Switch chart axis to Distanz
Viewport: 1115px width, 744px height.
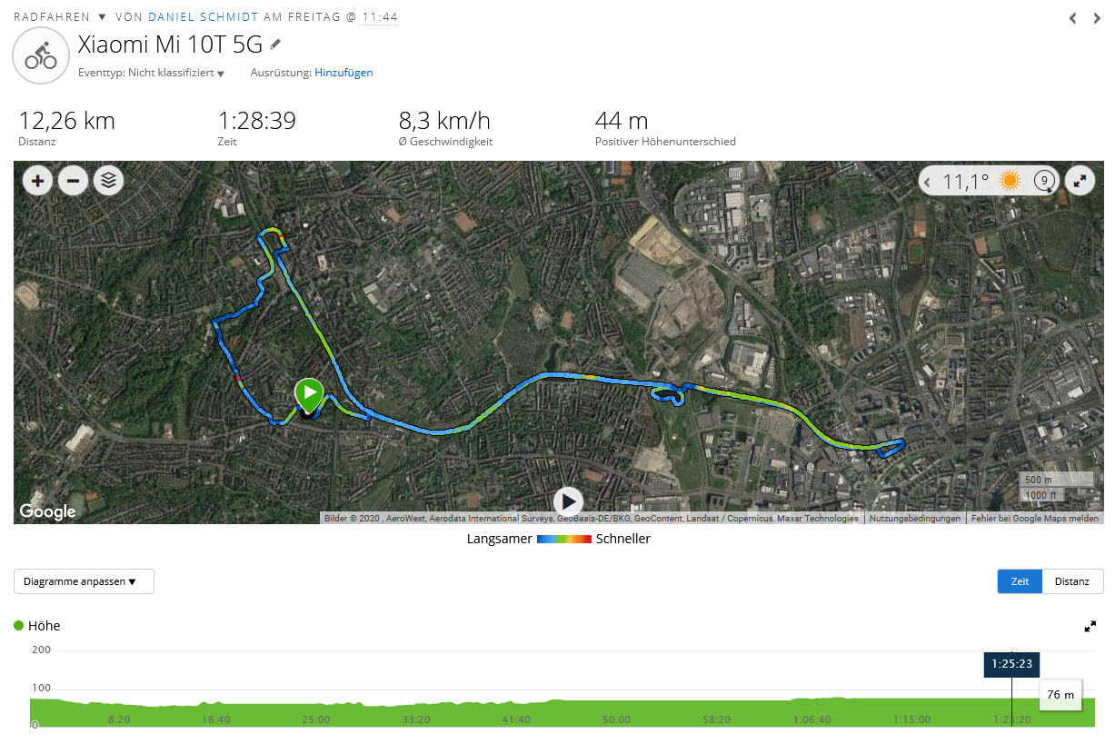(x=1072, y=581)
